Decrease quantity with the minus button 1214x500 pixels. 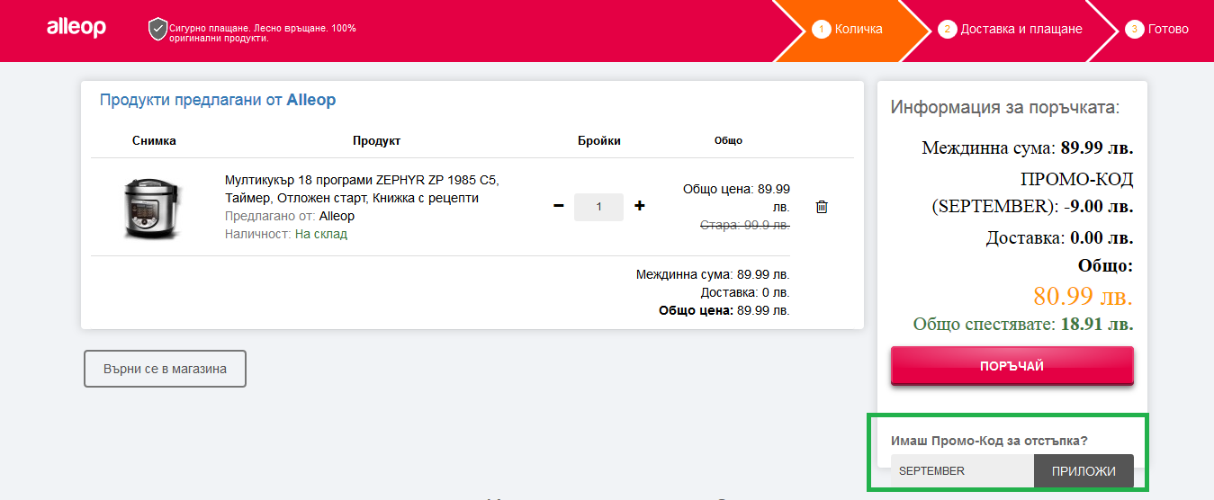coord(559,206)
